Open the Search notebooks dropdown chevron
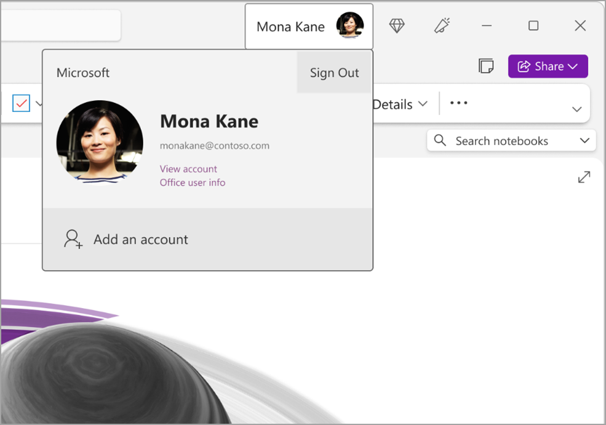The width and height of the screenshot is (606, 425). 584,140
